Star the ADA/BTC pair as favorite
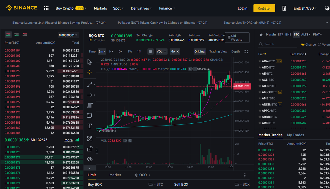330x189 pixels. coord(260,61)
